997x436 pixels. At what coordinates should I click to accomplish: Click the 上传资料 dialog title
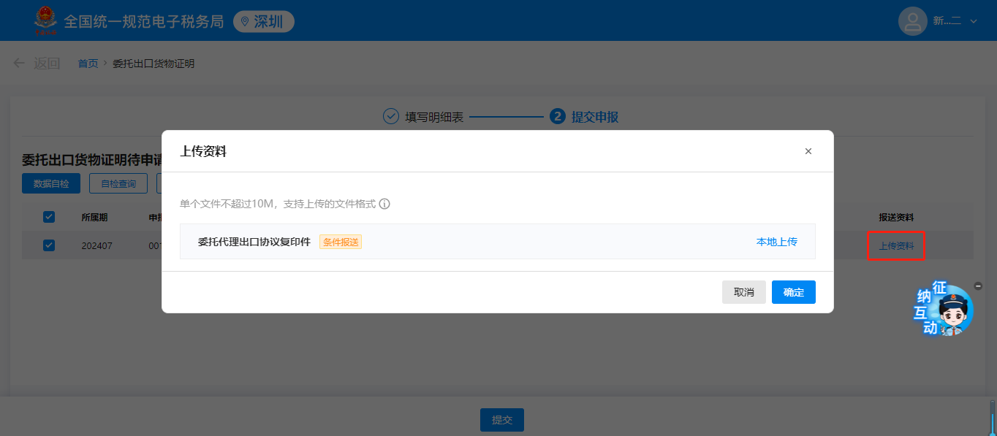pyautogui.click(x=203, y=151)
